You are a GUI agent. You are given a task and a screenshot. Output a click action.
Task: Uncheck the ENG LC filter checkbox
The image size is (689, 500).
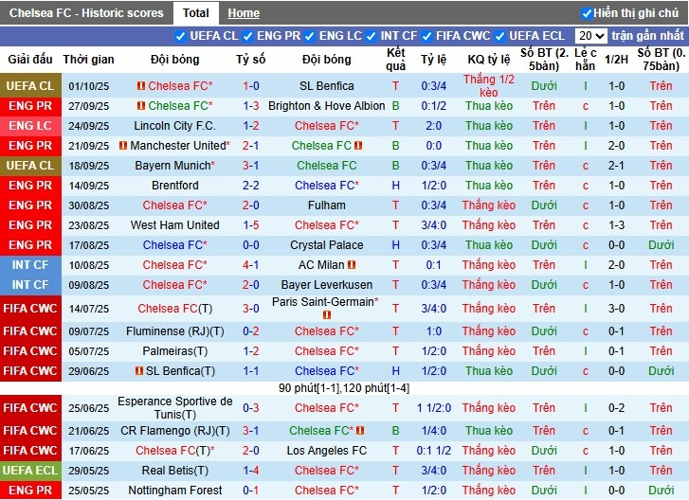310,36
